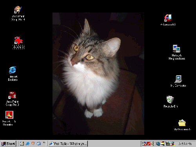196x147 pixels.
Task: Click the yellow striped system tray icon
Action: tap(163, 144)
